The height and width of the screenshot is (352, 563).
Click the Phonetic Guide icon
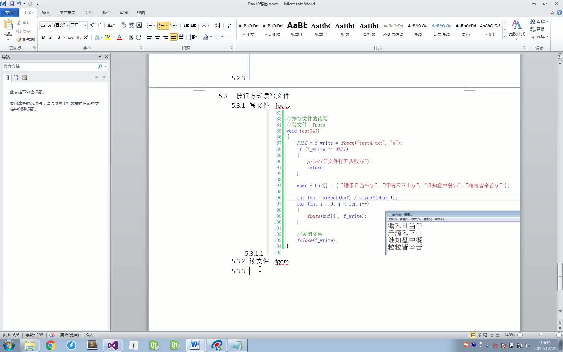point(131,25)
